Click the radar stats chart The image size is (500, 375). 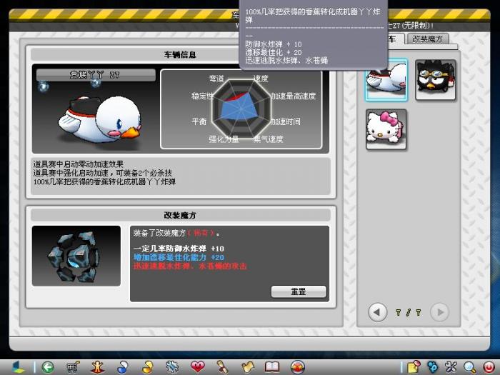[x=241, y=109]
